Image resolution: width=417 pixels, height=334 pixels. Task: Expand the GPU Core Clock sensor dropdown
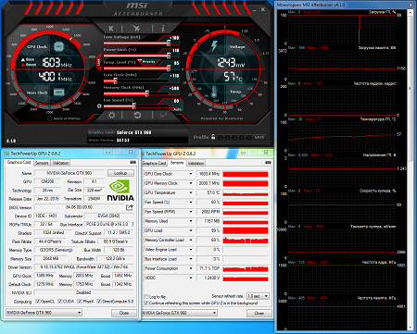point(191,174)
